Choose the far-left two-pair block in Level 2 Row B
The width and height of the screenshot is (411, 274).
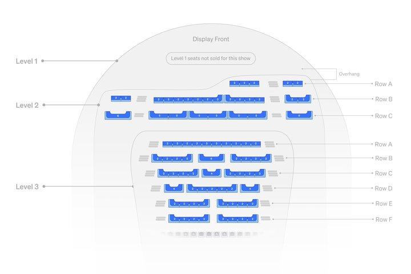click(121, 99)
